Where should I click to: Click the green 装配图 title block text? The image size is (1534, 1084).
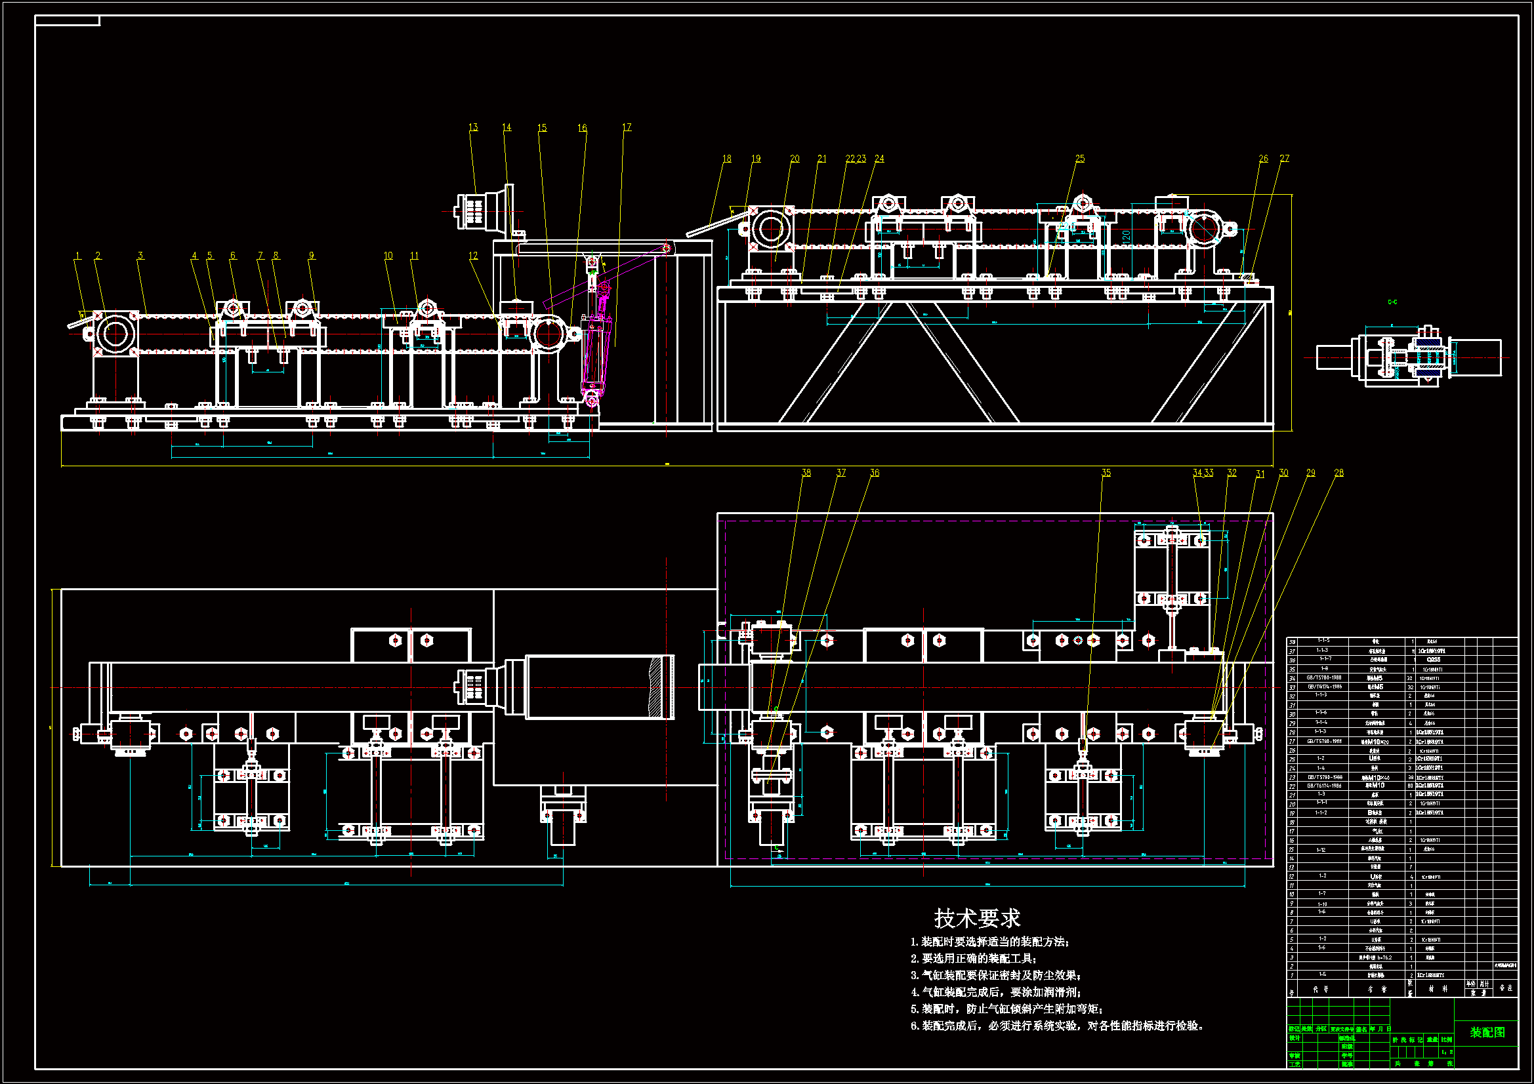coord(1487,1033)
